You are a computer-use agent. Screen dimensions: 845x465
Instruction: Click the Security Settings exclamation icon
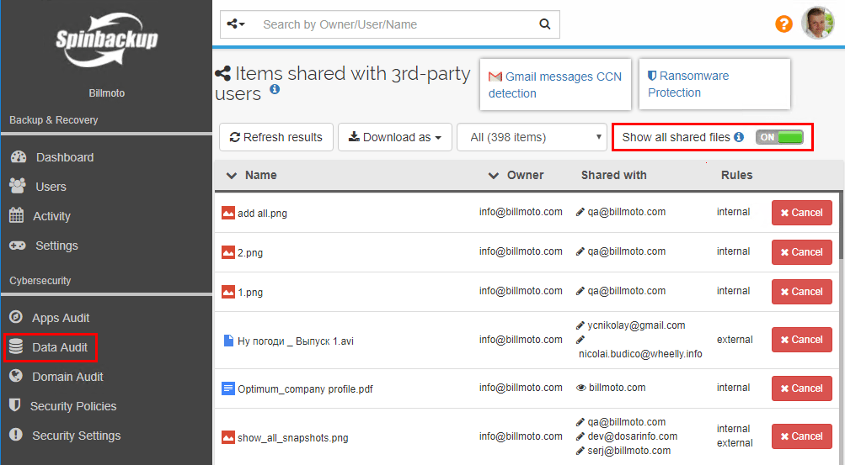tap(16, 435)
